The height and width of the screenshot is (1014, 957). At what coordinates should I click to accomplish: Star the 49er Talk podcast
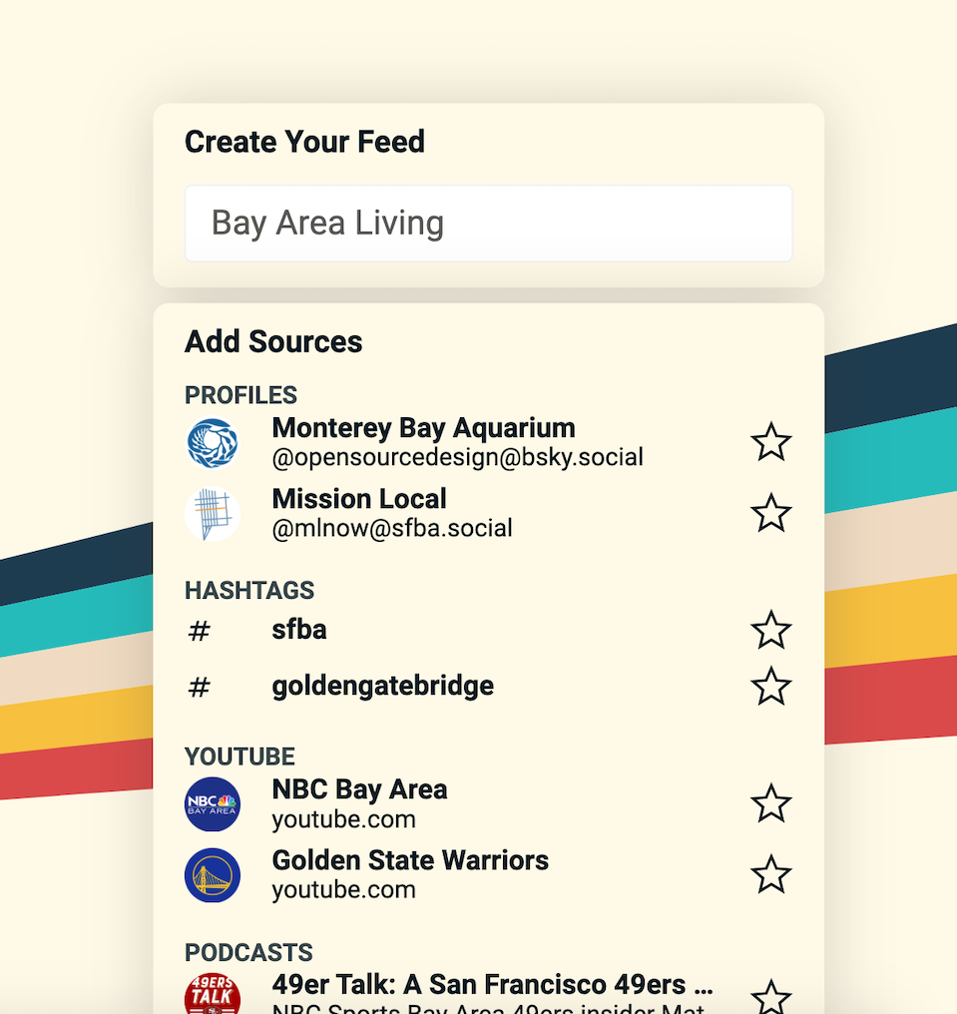click(770, 998)
